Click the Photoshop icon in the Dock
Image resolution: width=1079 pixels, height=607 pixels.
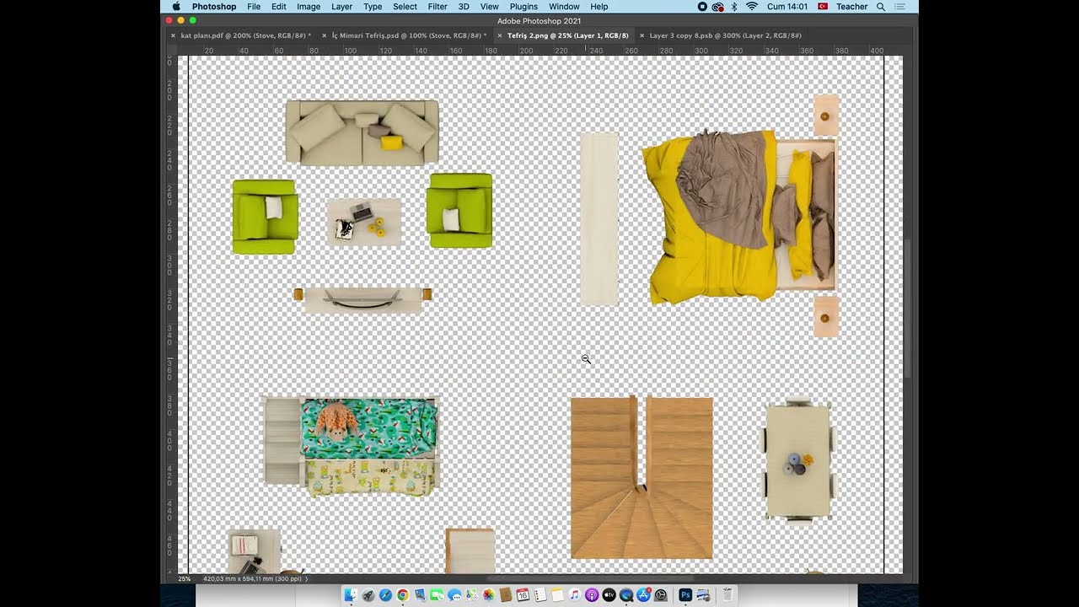point(685,595)
